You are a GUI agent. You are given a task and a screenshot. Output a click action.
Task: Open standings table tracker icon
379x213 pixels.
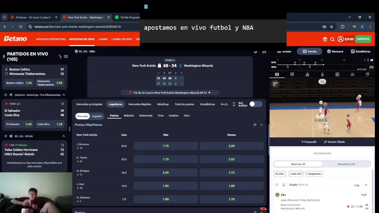point(337,74)
